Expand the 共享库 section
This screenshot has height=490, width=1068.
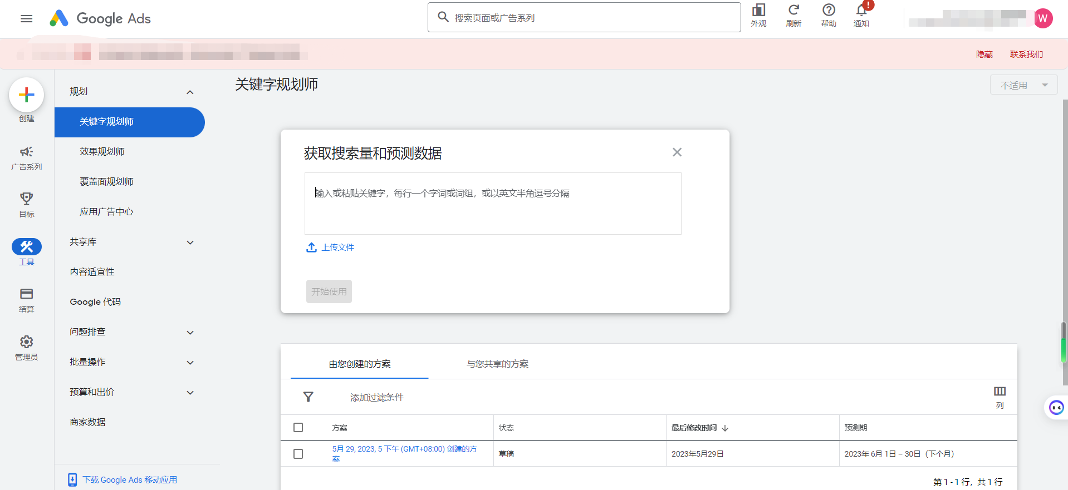tap(190, 242)
